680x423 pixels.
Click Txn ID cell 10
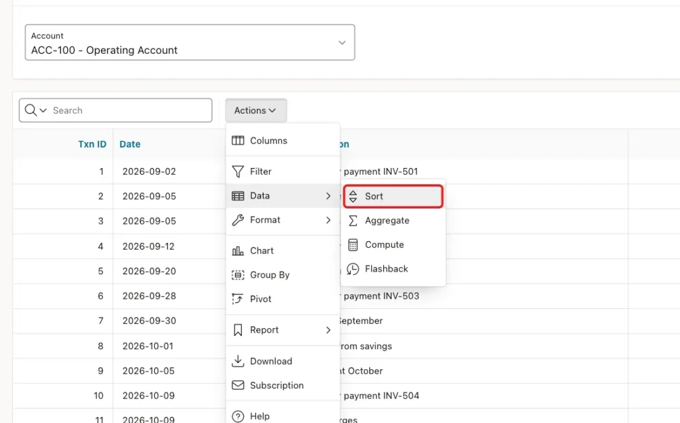click(x=98, y=396)
